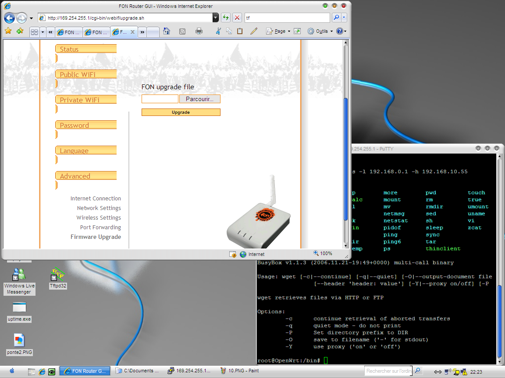The height and width of the screenshot is (378, 505).
Task: Open Windows Live Messenger desktop shortcut
Action: point(19,282)
